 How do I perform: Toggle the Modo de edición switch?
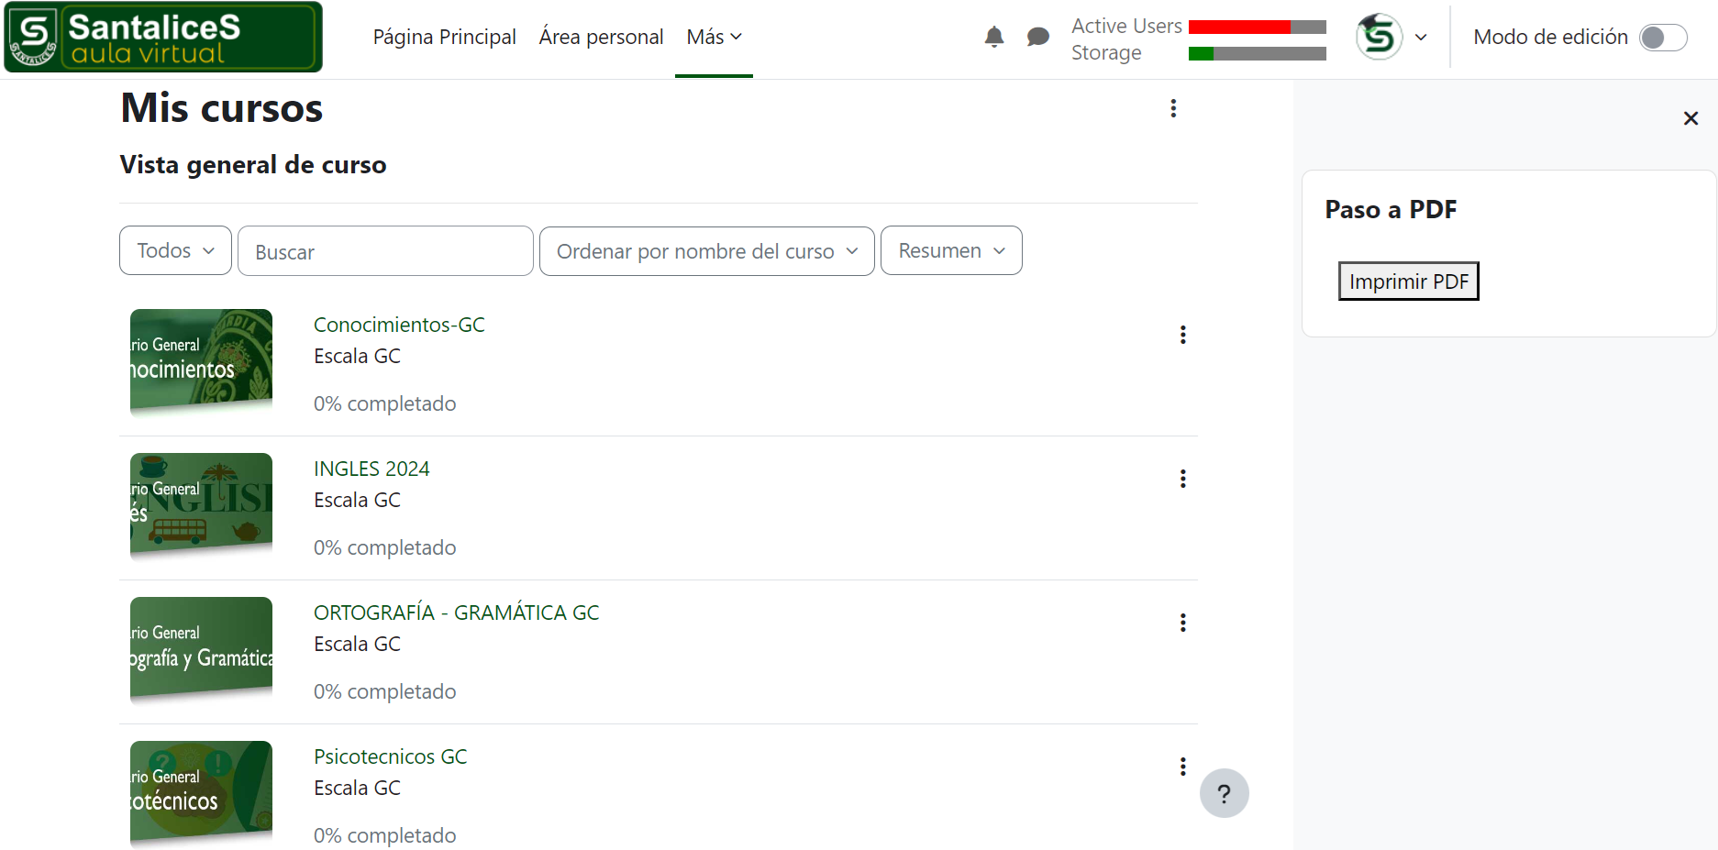[1662, 38]
